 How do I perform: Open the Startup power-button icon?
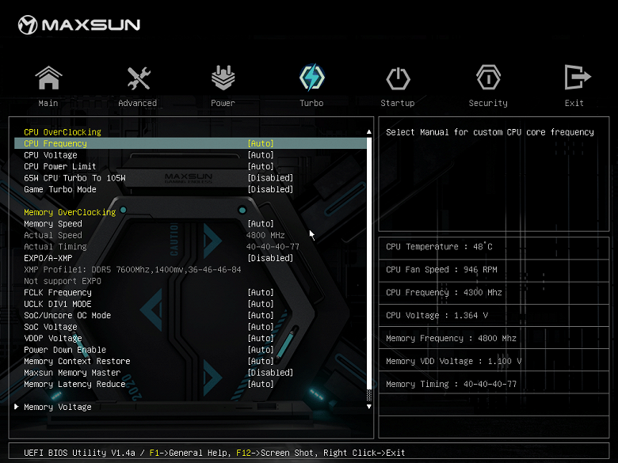pos(398,78)
